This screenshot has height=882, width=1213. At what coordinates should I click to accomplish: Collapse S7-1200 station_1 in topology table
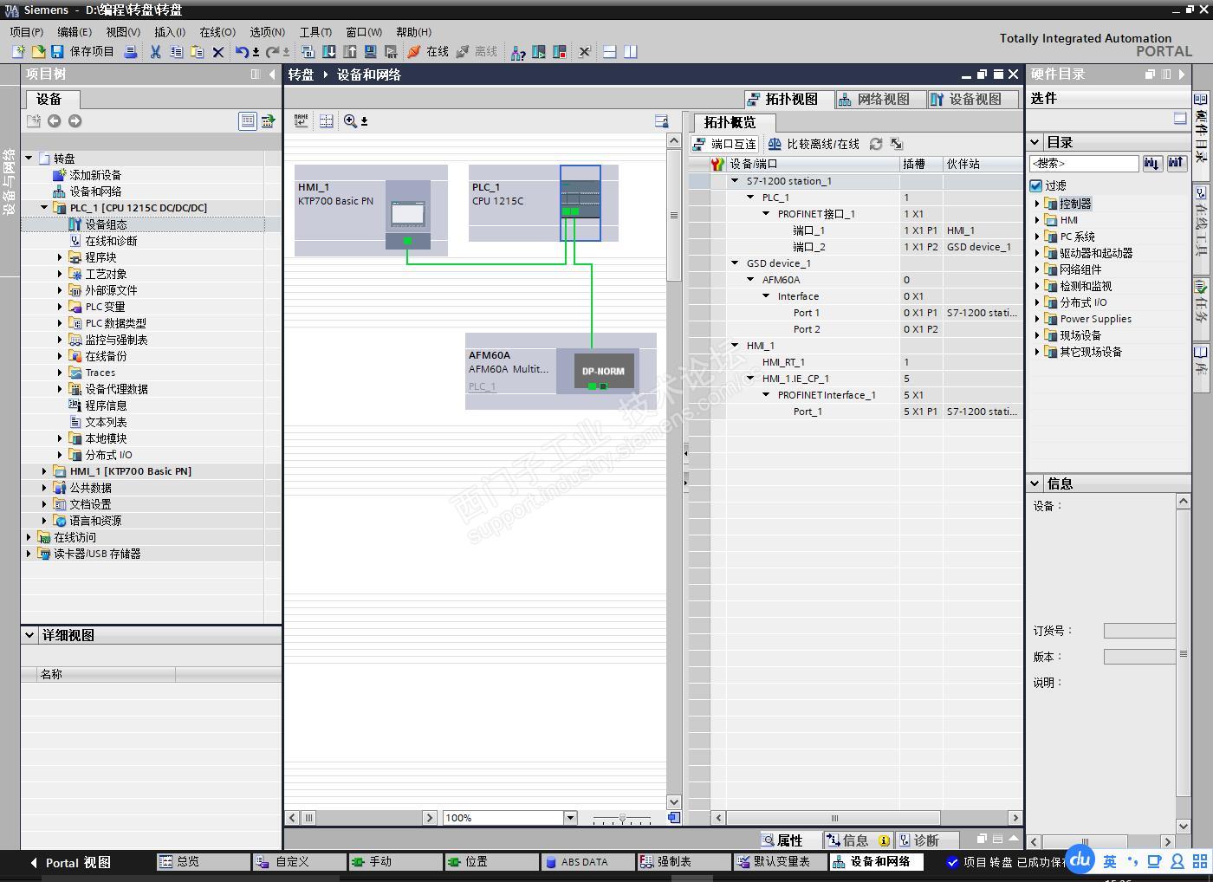735,181
